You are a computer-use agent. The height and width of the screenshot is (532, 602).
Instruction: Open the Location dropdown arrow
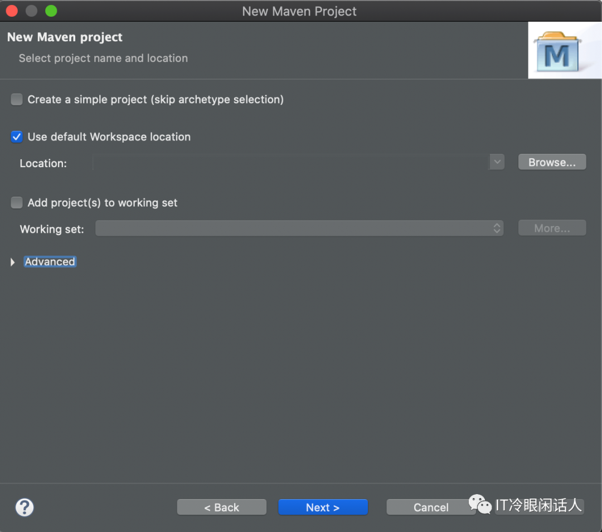497,162
